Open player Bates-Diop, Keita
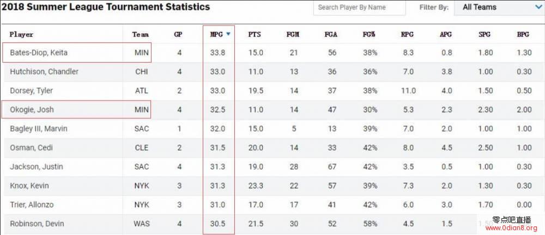The height and width of the screenshot is (235, 545). [39, 53]
